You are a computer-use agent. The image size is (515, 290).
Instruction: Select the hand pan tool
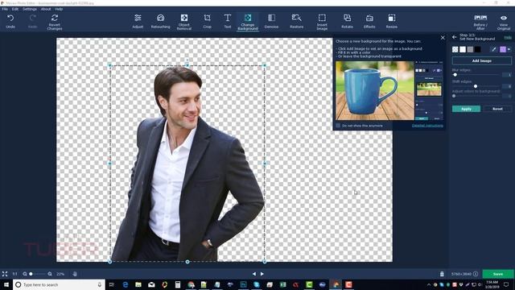pyautogui.click(x=75, y=274)
